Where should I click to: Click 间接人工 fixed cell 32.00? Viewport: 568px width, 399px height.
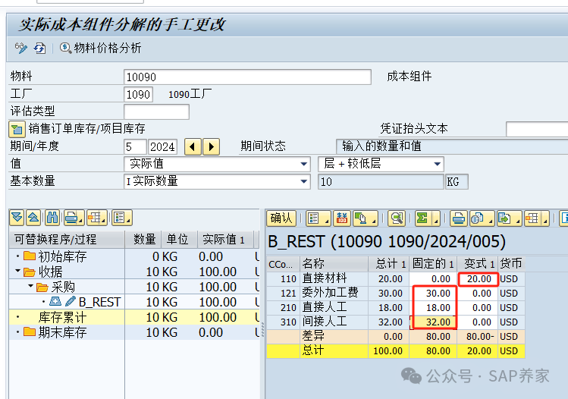[434, 322]
